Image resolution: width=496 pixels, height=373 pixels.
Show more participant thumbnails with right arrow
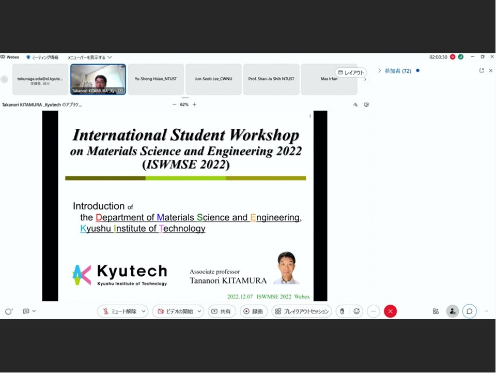tap(365, 80)
